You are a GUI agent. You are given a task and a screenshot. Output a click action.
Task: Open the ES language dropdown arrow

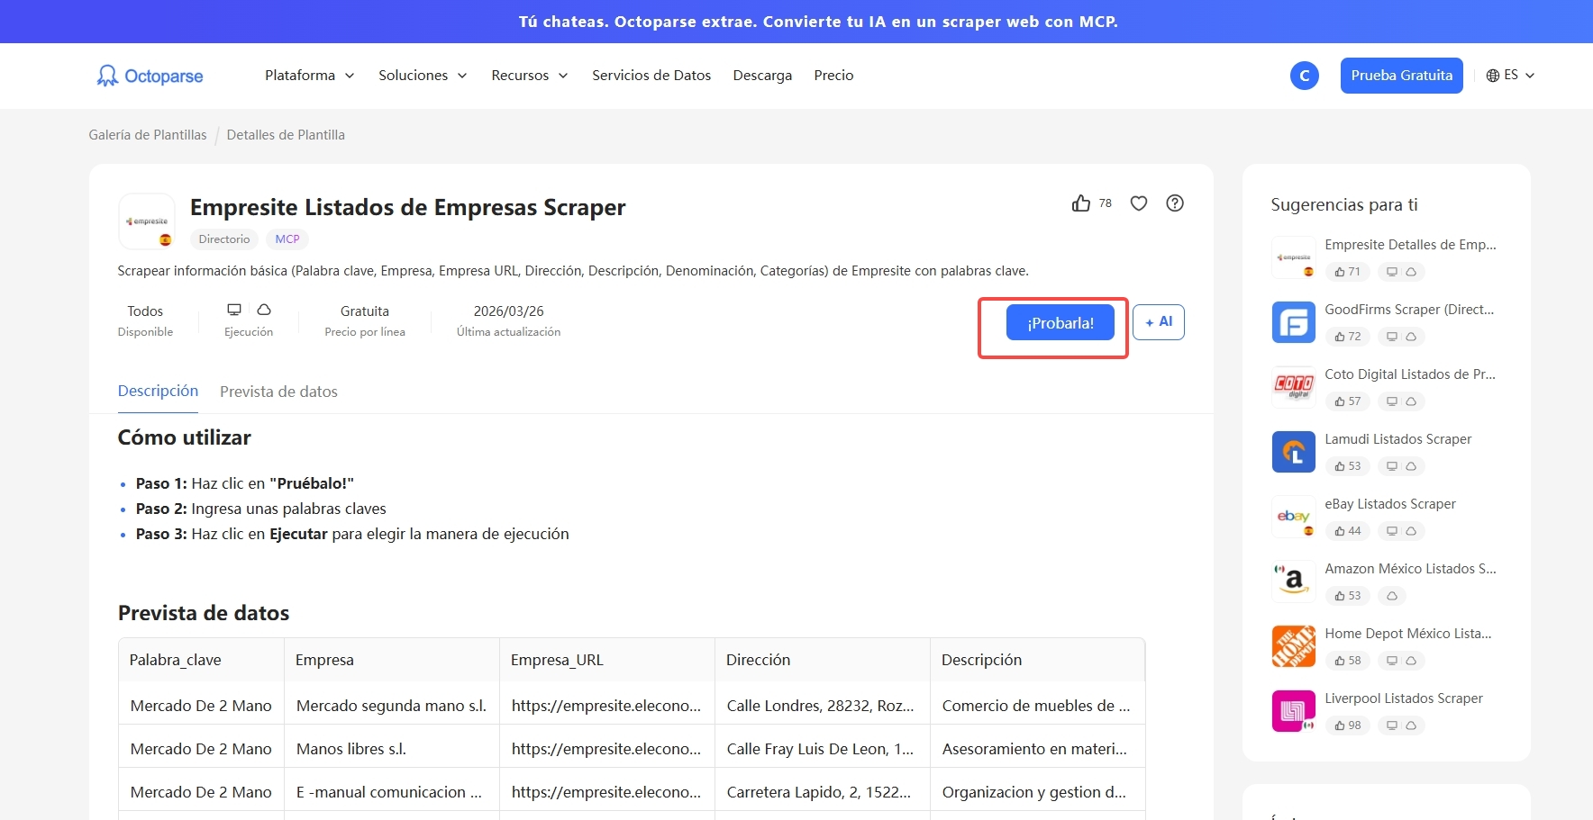[x=1530, y=76]
